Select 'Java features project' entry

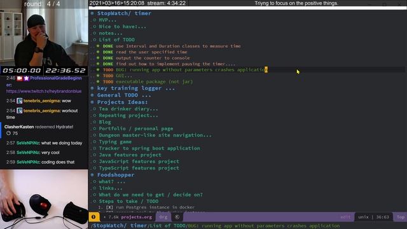130,155
